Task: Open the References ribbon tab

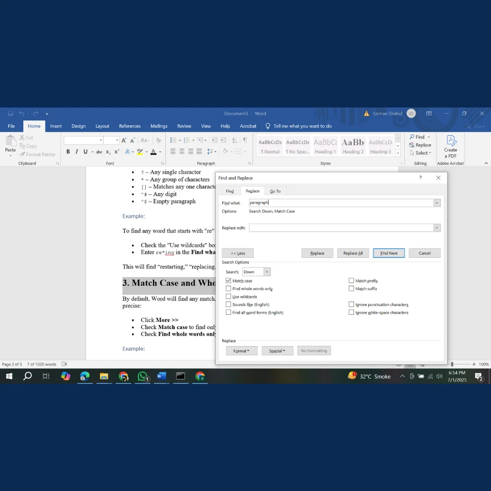Action: [130, 126]
